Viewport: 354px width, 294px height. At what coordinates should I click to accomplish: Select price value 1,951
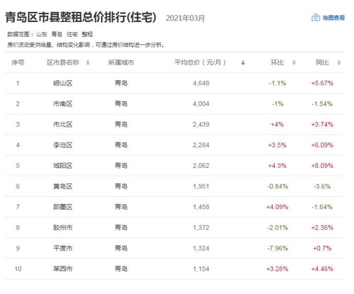[201, 186]
